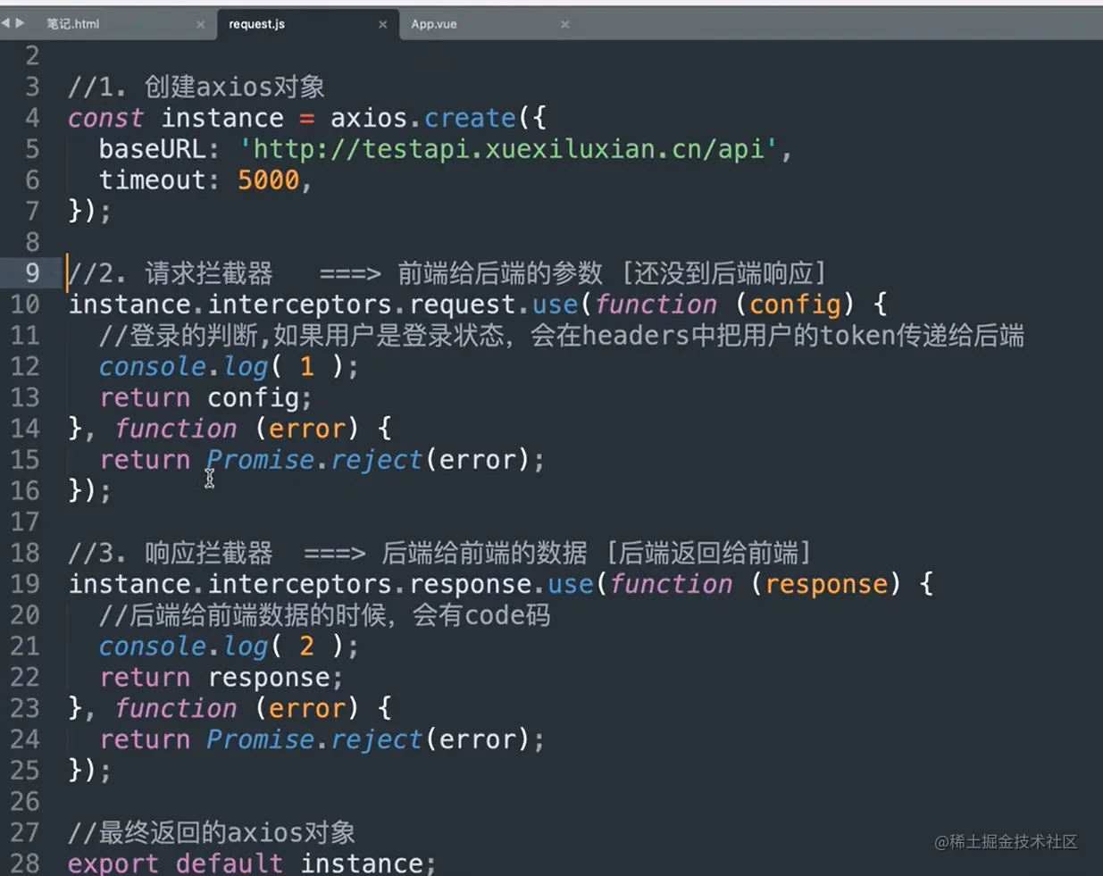
Task: Click line number 4 in gutter
Action: click(x=32, y=118)
